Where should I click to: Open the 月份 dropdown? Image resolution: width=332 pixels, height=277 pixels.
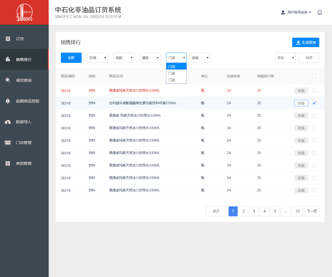285,58
